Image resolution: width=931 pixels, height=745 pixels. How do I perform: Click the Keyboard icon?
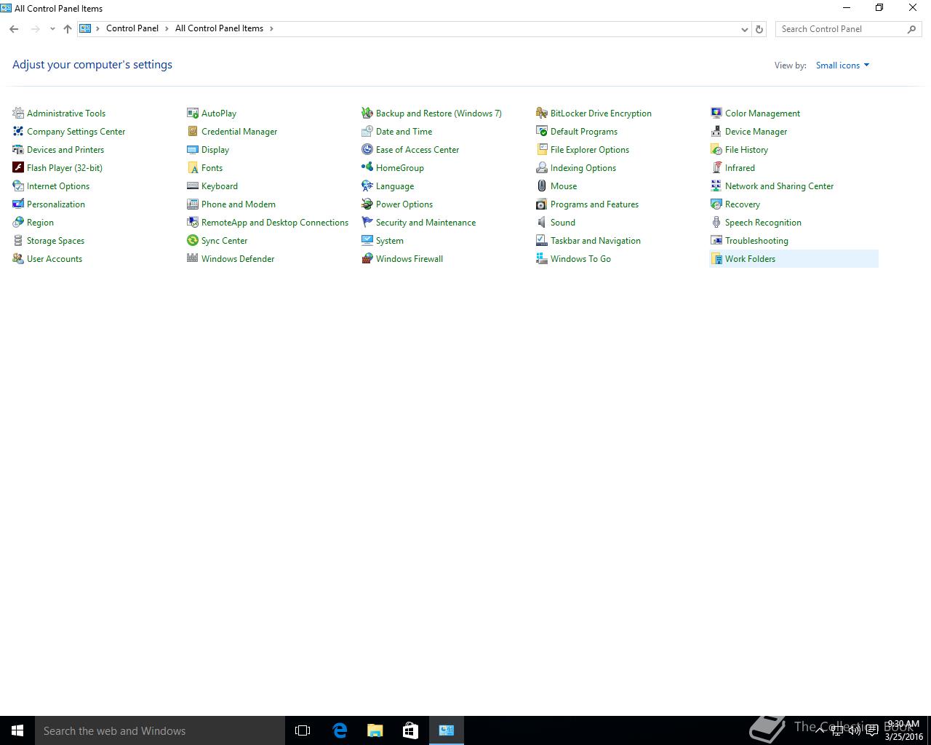(193, 186)
